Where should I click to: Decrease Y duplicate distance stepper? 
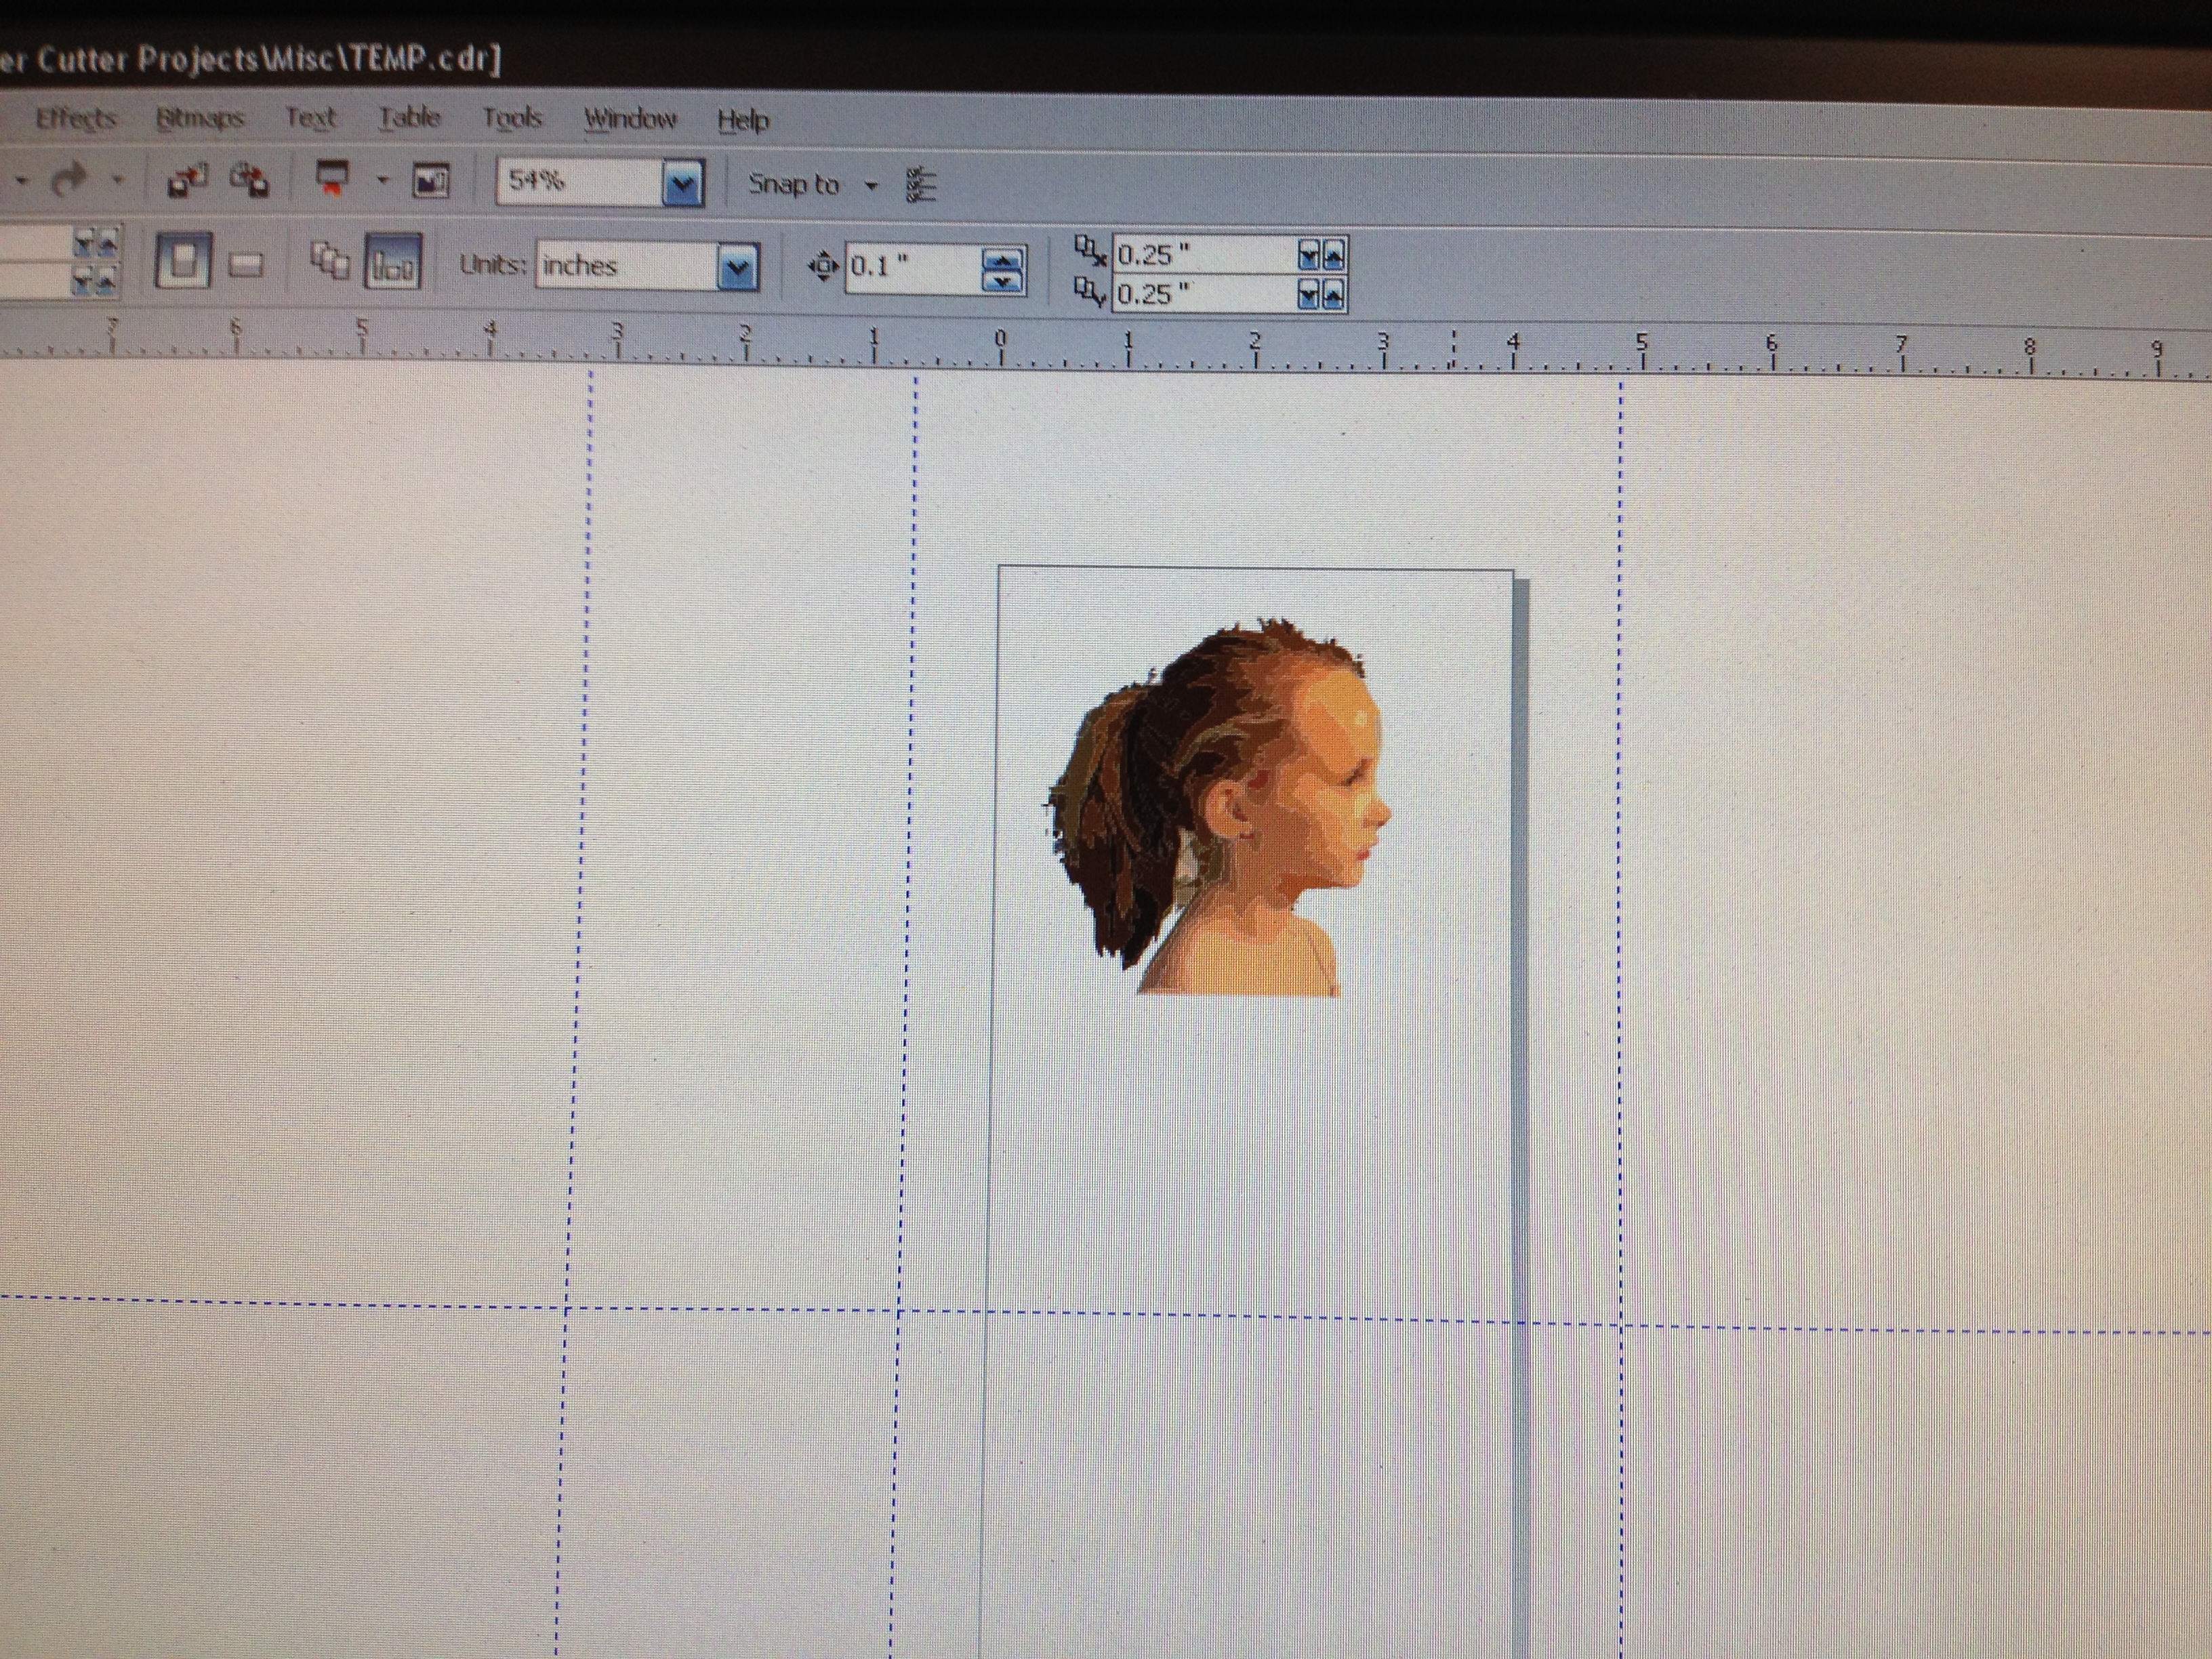tap(1308, 295)
